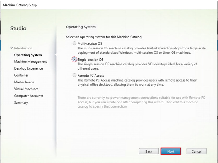
Task: Choose the Remote PC Access radio option
Action: 74,75
